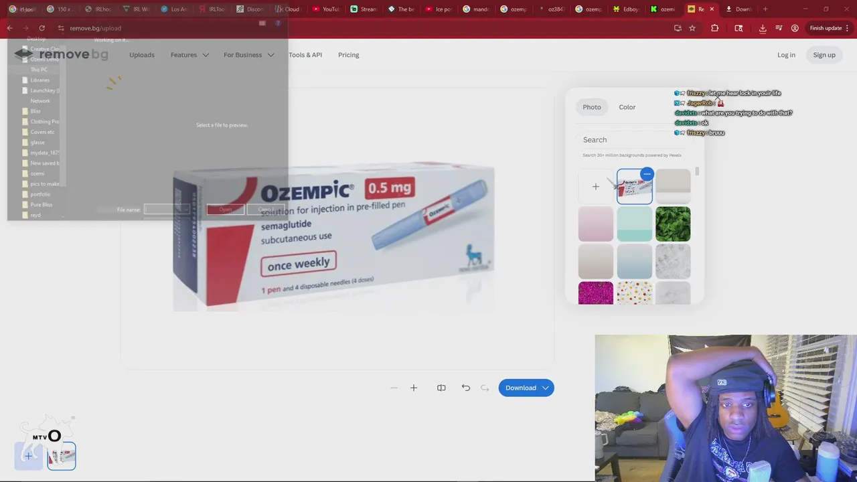
Task: Select the green leaves background
Action: click(x=673, y=224)
